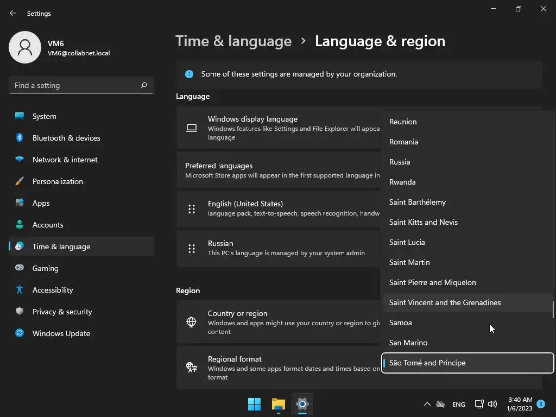Click the Russian language row

pos(279,248)
